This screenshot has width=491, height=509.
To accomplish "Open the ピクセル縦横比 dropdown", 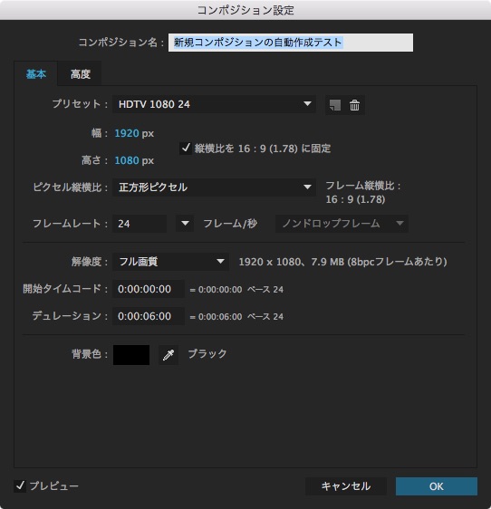I will click(x=214, y=187).
